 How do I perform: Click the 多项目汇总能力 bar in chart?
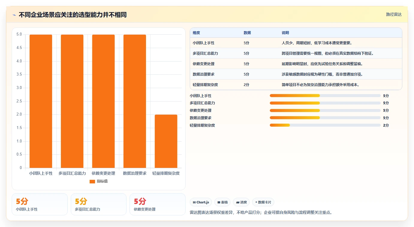pos(72,101)
